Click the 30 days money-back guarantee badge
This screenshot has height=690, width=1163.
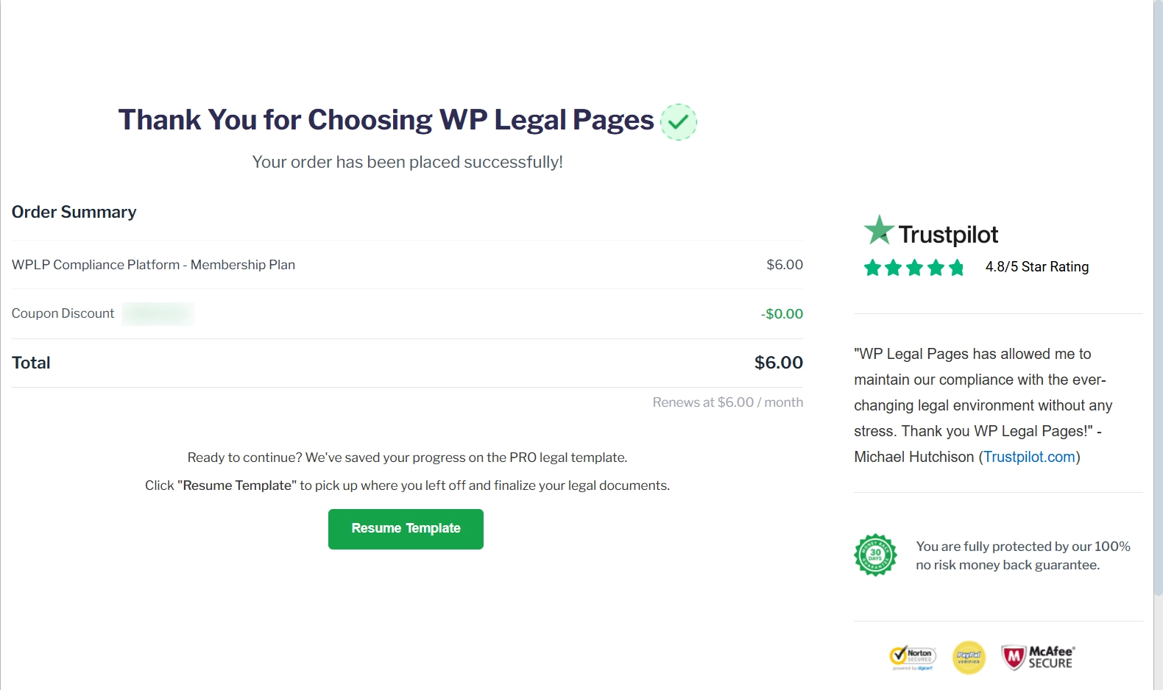pyautogui.click(x=875, y=555)
